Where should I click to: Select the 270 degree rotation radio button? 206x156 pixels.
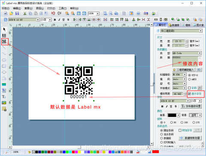pyautogui.click(x=194, y=122)
